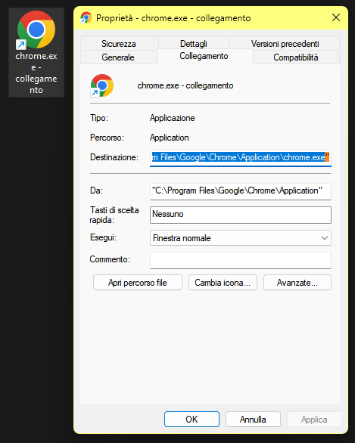Image resolution: width=355 pixels, height=443 pixels.
Task: Open the Compatibilità tab
Action: pyautogui.click(x=296, y=57)
